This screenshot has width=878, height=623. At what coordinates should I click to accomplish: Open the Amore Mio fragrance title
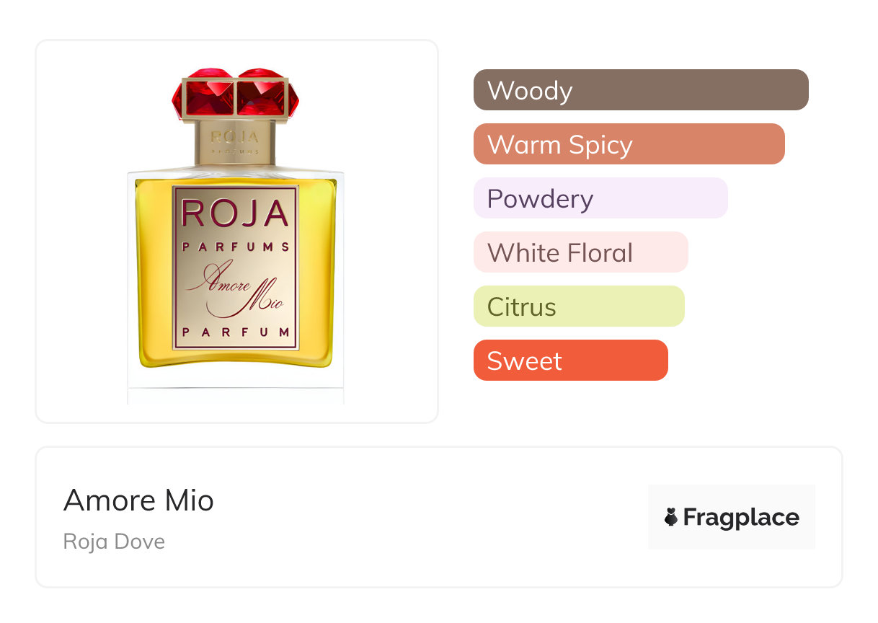coord(138,500)
